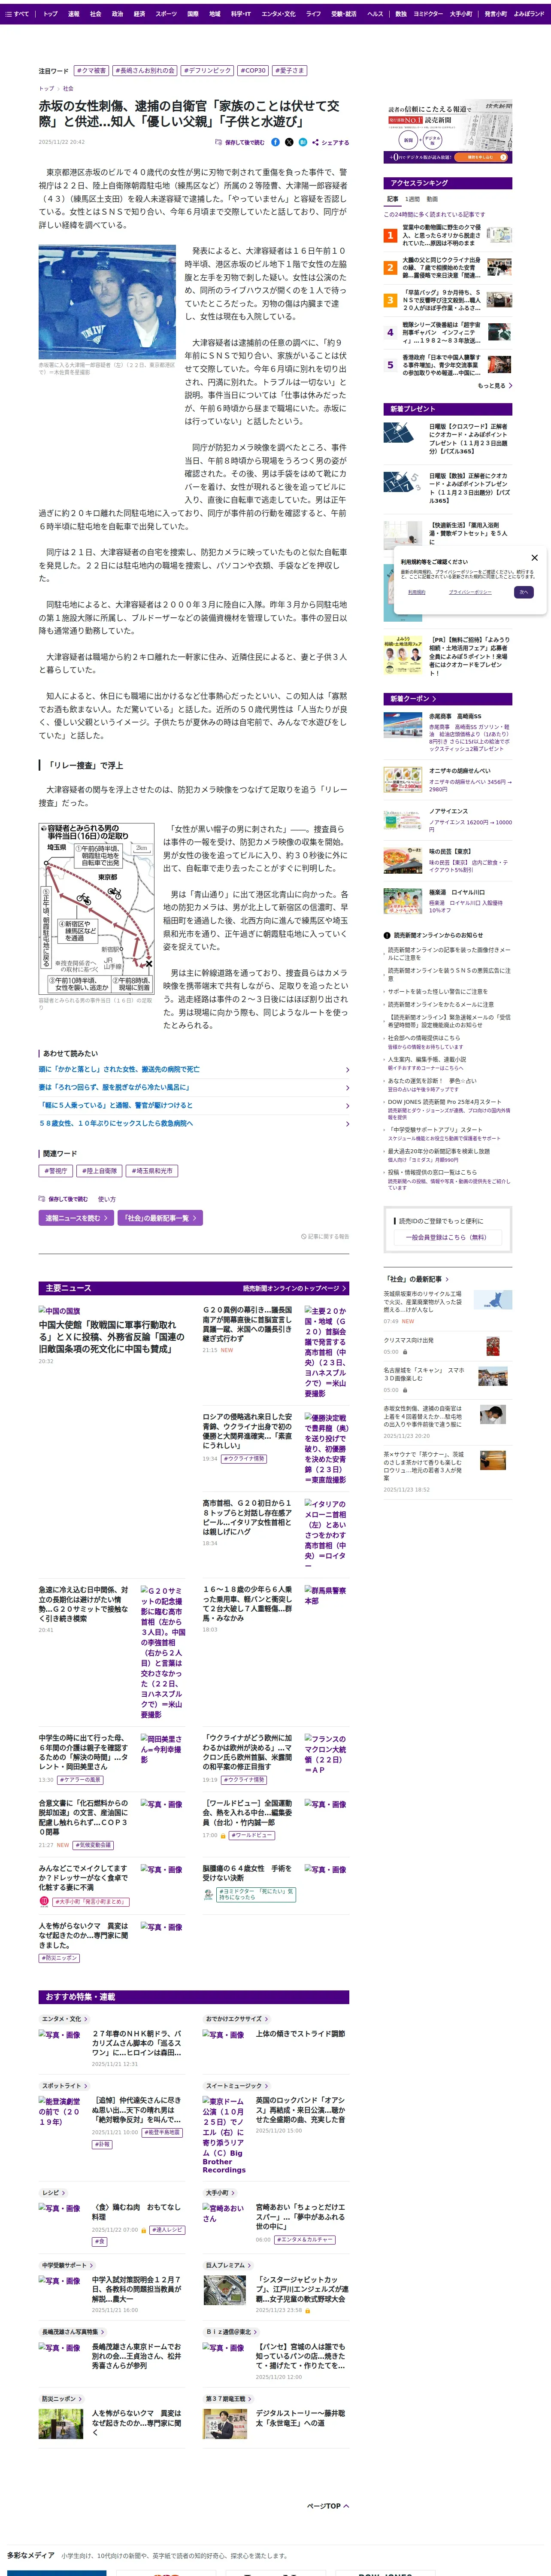Click 速報ニュースを読む button

(x=76, y=1218)
